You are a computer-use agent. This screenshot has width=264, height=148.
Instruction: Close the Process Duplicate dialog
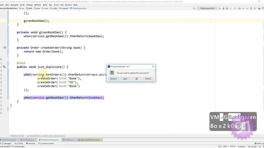point(153,67)
